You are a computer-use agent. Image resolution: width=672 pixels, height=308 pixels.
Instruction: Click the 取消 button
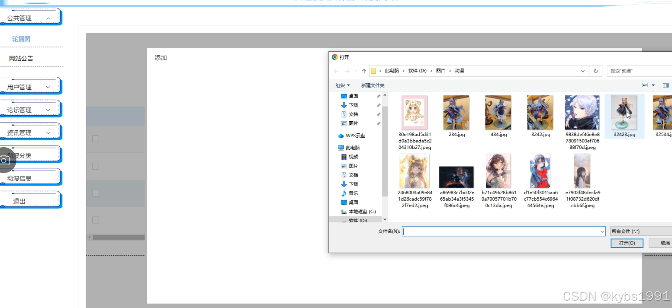tap(661, 243)
